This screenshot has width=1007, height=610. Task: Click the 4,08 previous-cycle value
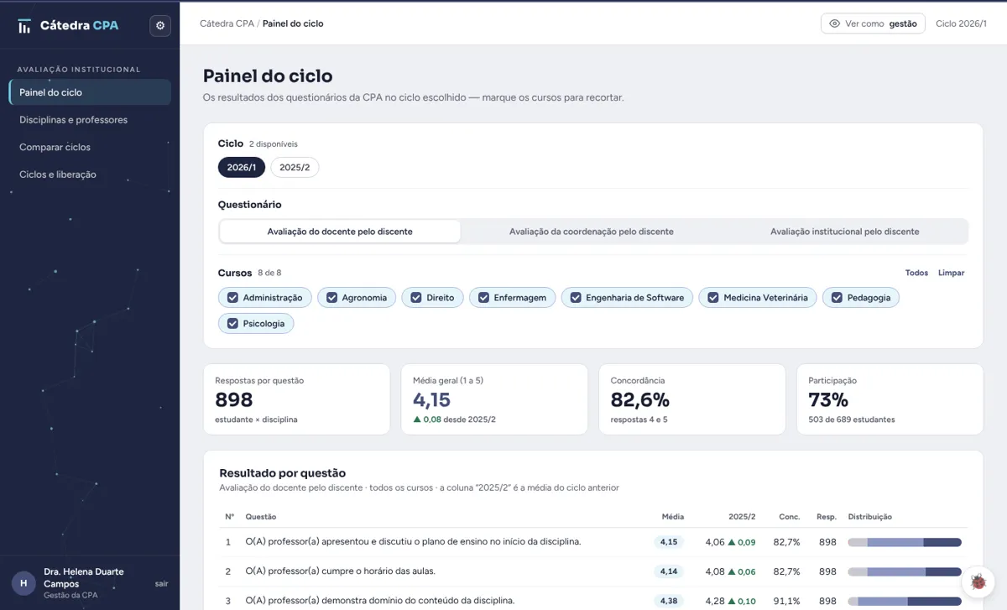click(x=715, y=571)
